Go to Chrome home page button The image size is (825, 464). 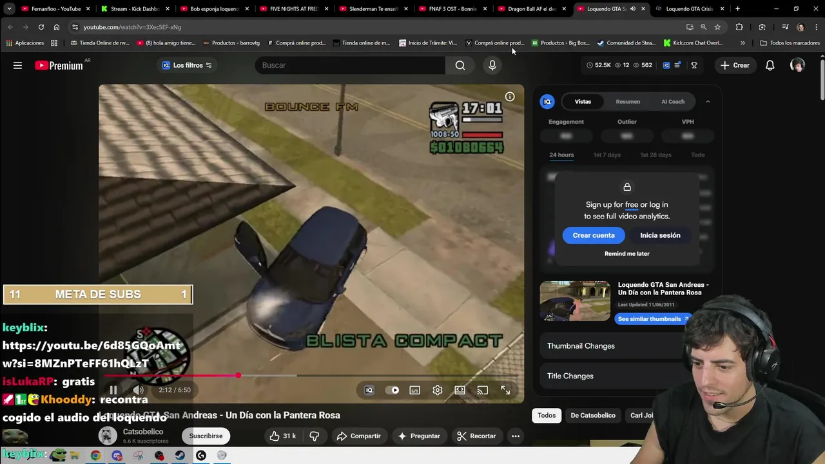pyautogui.click(x=57, y=27)
